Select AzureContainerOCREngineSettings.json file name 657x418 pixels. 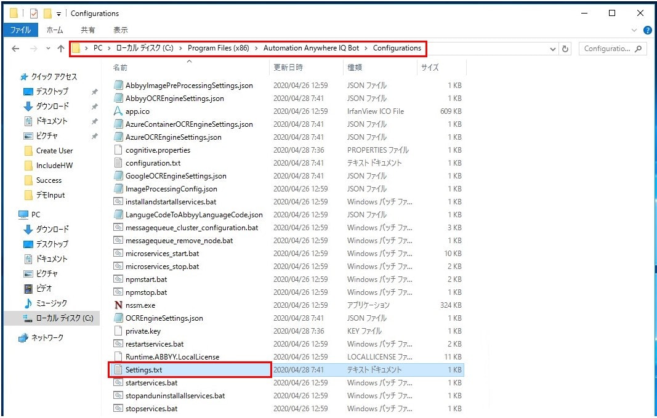(x=190, y=124)
